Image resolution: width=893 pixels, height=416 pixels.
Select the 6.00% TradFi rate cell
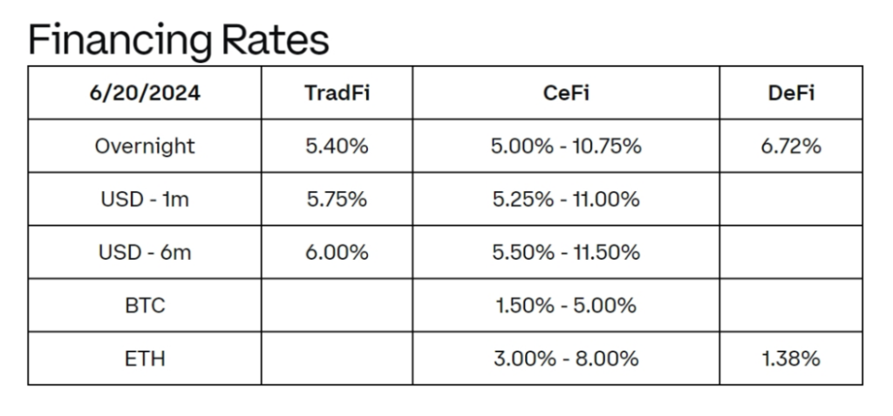click(x=337, y=252)
